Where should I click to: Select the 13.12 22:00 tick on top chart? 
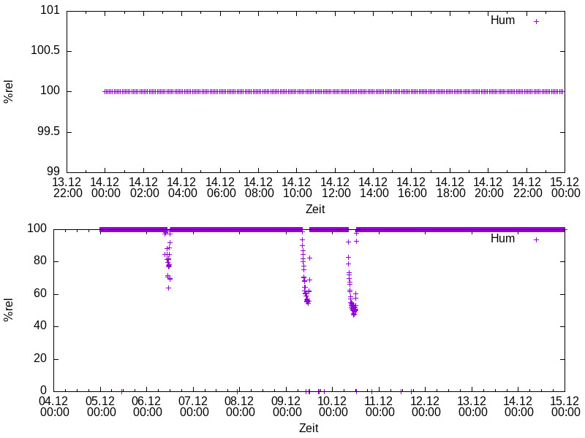tap(67, 188)
